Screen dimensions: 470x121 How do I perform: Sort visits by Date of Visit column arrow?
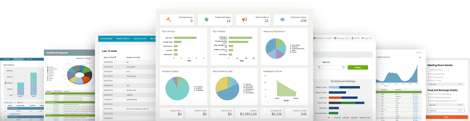(115, 57)
